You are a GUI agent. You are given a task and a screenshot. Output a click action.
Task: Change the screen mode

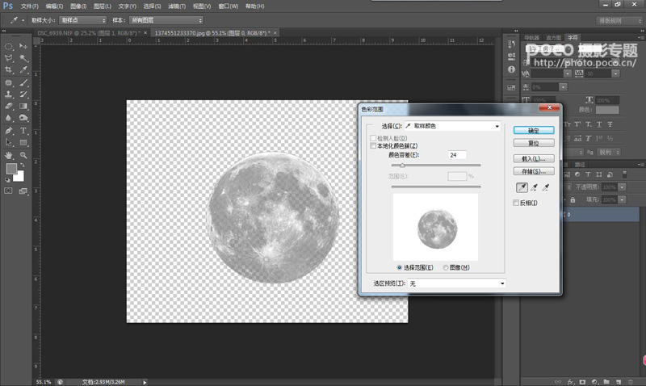pyautogui.click(x=23, y=191)
